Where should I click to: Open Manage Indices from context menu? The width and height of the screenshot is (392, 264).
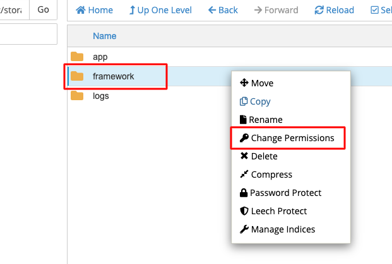[x=283, y=229]
